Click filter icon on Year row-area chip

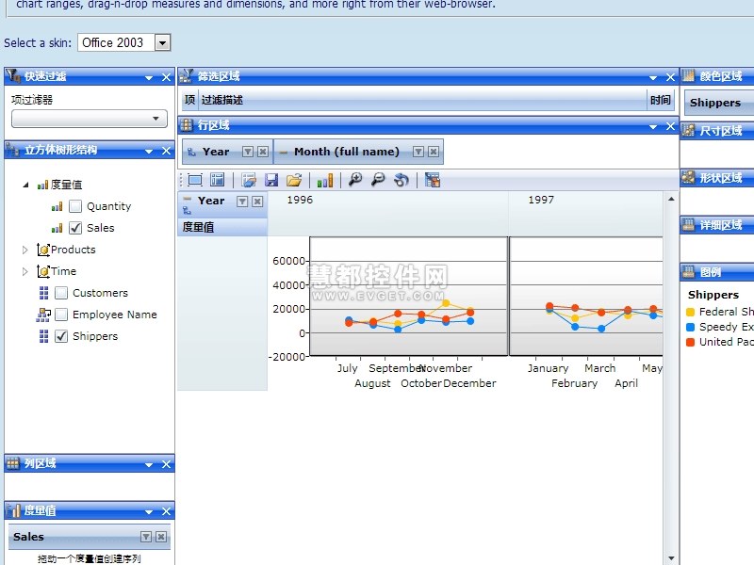(248, 152)
